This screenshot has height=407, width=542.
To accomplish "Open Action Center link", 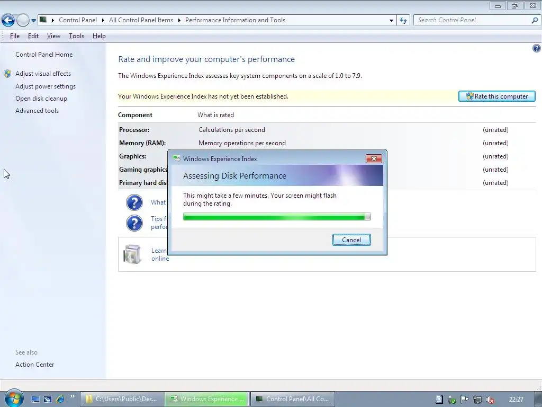I will point(34,365).
